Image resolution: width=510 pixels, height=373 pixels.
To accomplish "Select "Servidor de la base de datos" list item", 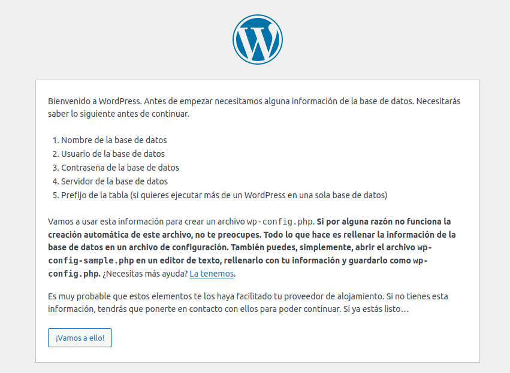I will (x=114, y=181).
